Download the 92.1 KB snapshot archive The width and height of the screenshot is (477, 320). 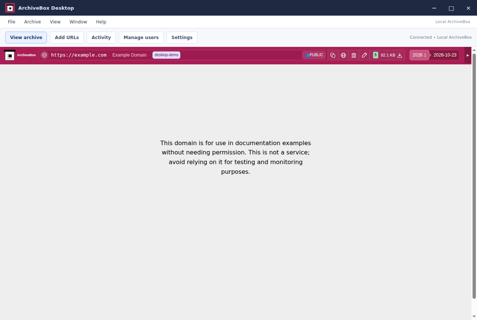click(400, 55)
